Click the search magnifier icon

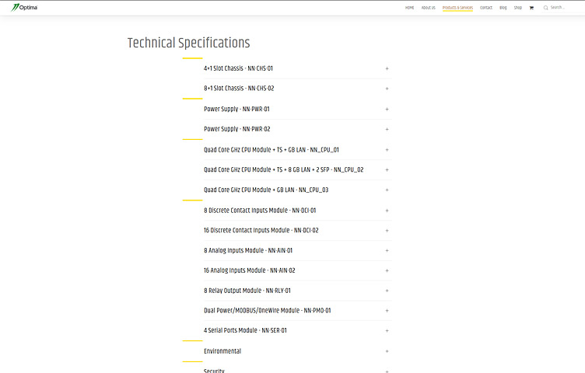coord(546,8)
